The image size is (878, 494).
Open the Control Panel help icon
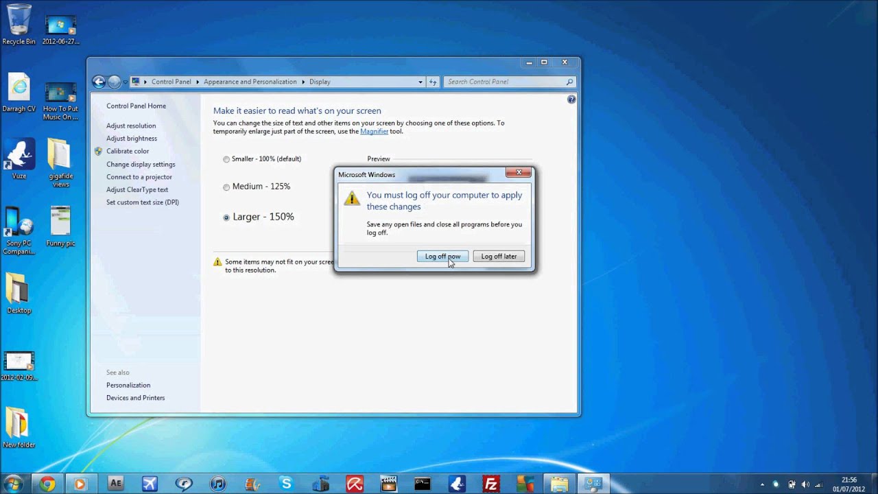[571, 99]
